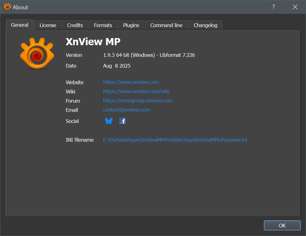Click the XnView MP heading text
The height and width of the screenshot is (236, 306).
click(x=93, y=41)
